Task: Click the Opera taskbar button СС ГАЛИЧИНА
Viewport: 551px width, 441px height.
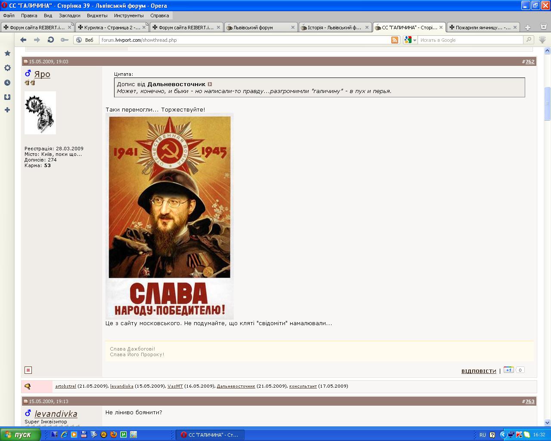Action: point(210,435)
